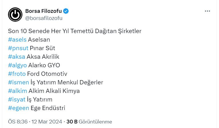Click the @borsafilozofu handle

click(44, 18)
